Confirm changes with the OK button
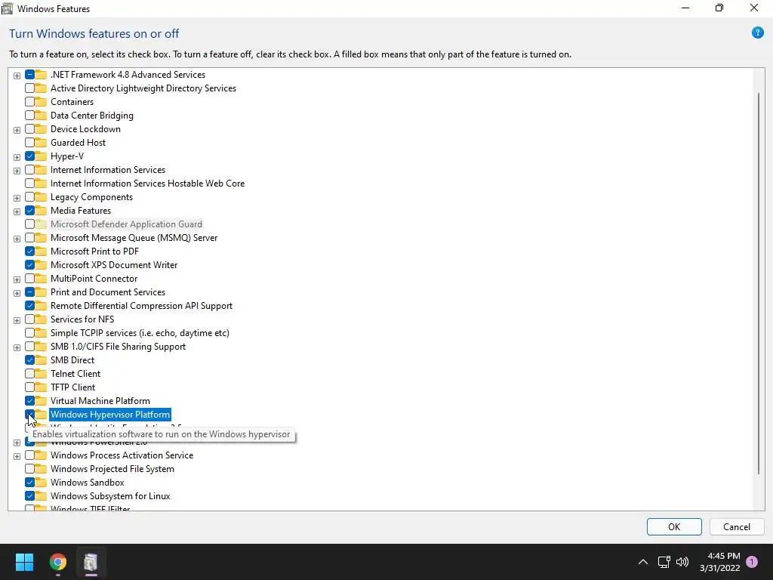The height and width of the screenshot is (580, 773). click(x=674, y=526)
